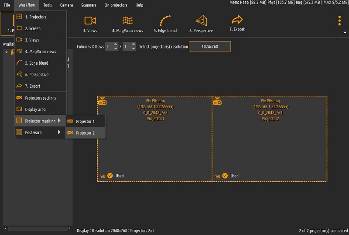This screenshot has width=349, height=235.
Task: Click Projector2 network projector icon
Action: 217,101
